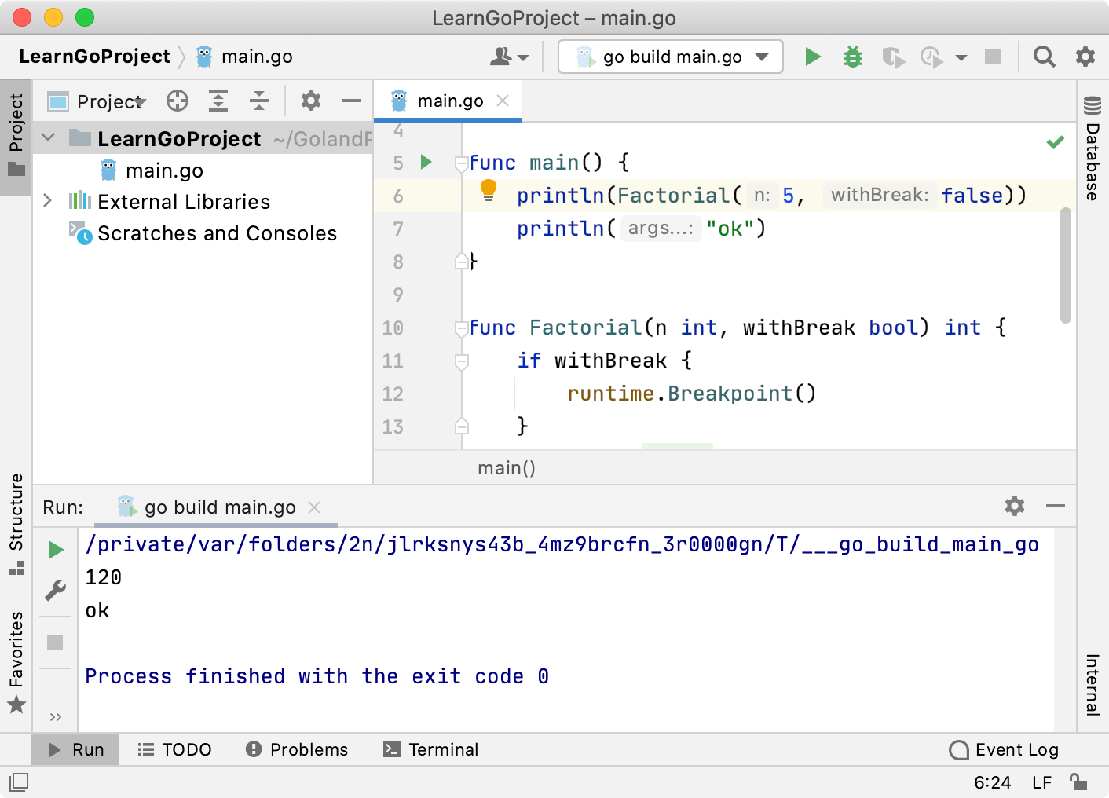Open the TODO tool window

(174, 749)
